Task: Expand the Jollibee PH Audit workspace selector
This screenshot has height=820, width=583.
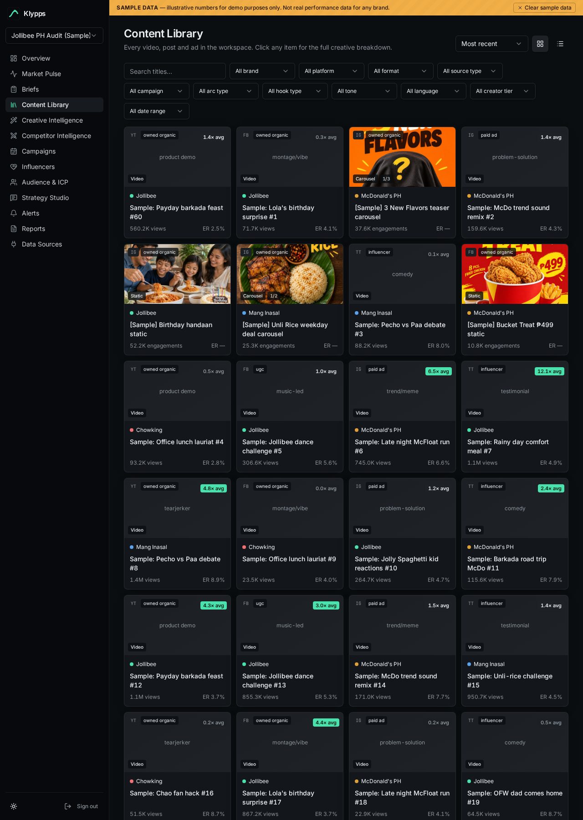Action: (x=54, y=36)
